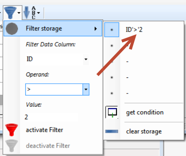Click the bullet icon beside ID'>'2

click(112, 30)
